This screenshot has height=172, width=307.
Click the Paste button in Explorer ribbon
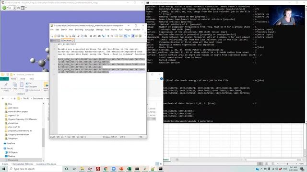coord(22,86)
